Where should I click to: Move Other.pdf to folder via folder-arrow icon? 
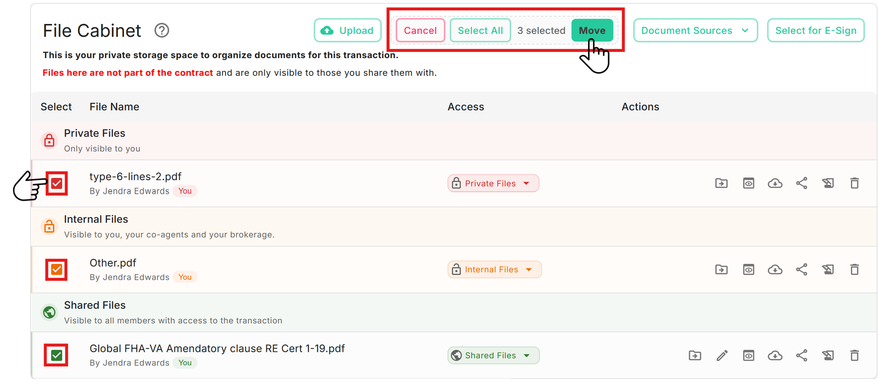click(x=721, y=269)
